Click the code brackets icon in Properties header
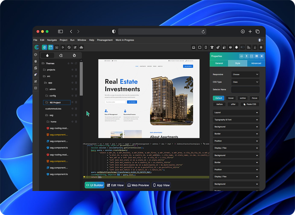The width and height of the screenshot is (295, 215). 241,56
